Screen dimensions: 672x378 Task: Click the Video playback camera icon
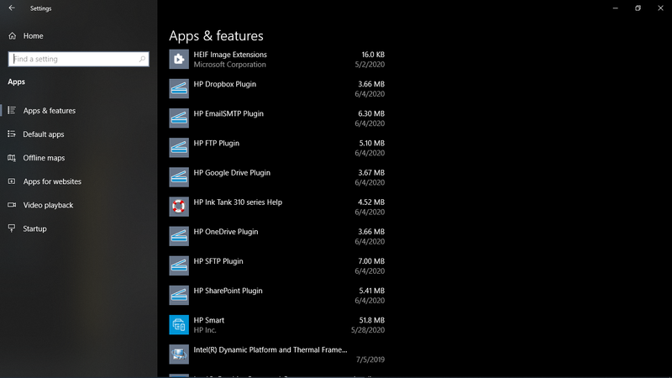tap(12, 205)
